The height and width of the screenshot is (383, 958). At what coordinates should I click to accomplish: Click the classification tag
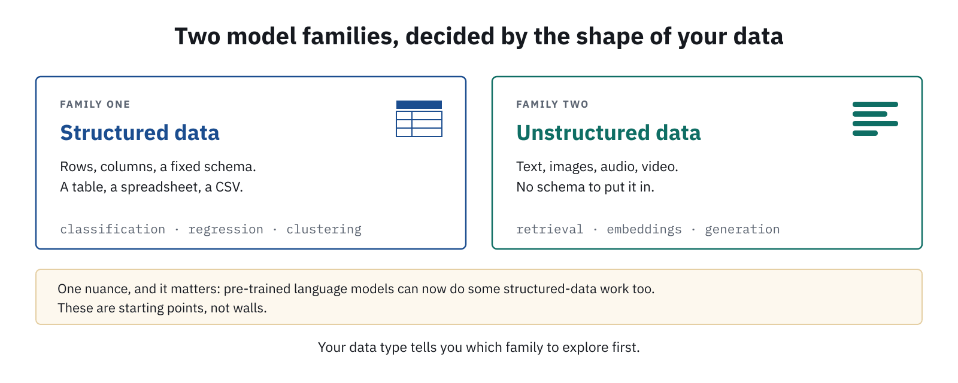(113, 229)
